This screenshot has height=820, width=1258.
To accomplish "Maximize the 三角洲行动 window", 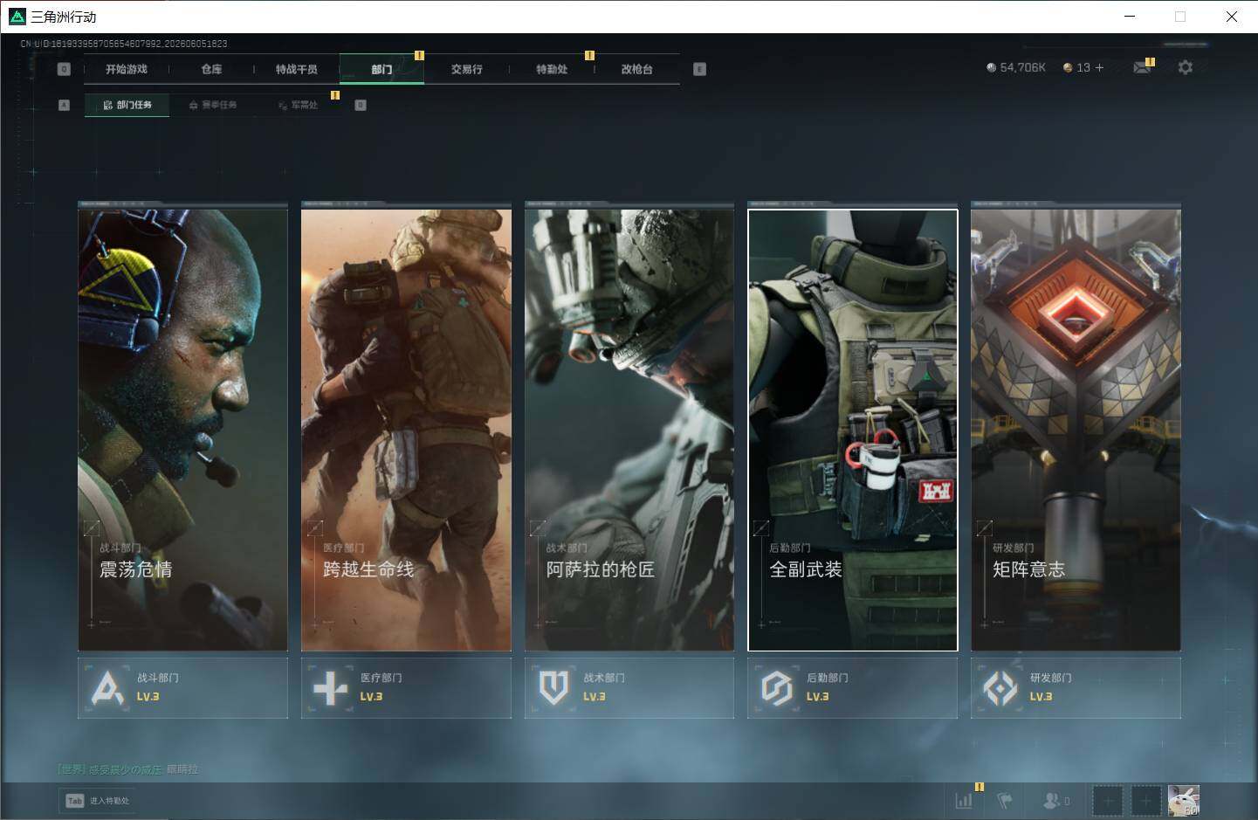I will click(1180, 17).
